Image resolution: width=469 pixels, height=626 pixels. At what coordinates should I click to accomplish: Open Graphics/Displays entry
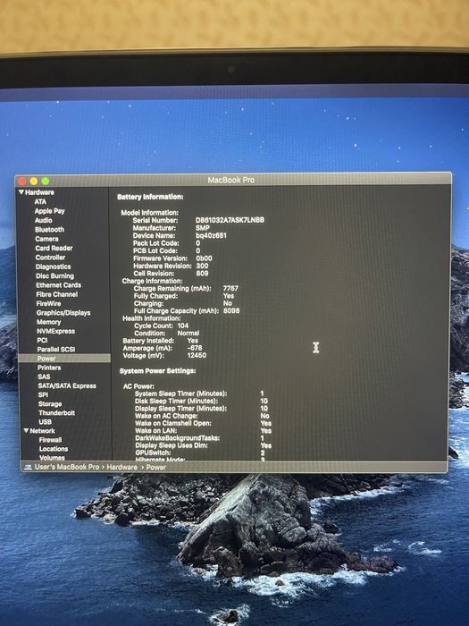click(63, 313)
